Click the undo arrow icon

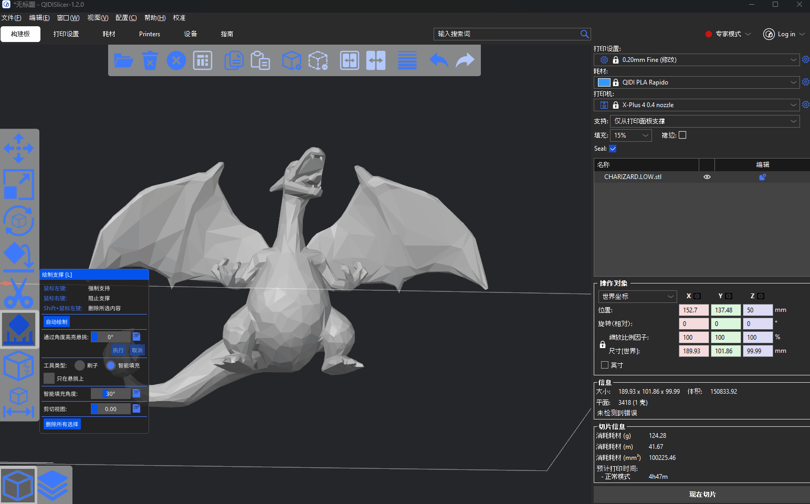coord(439,60)
